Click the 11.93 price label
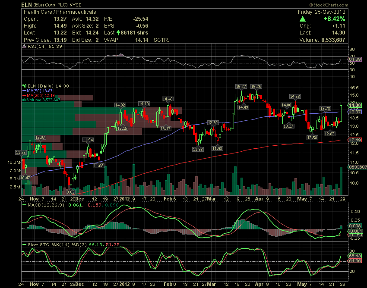This screenshot has height=288, width=367. pos(198,149)
